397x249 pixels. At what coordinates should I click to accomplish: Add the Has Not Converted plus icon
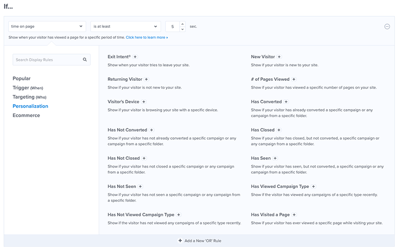151,130
